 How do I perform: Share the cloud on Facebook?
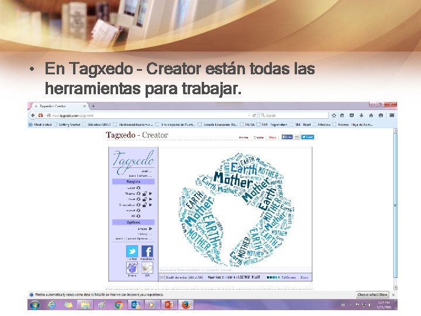click(147, 252)
